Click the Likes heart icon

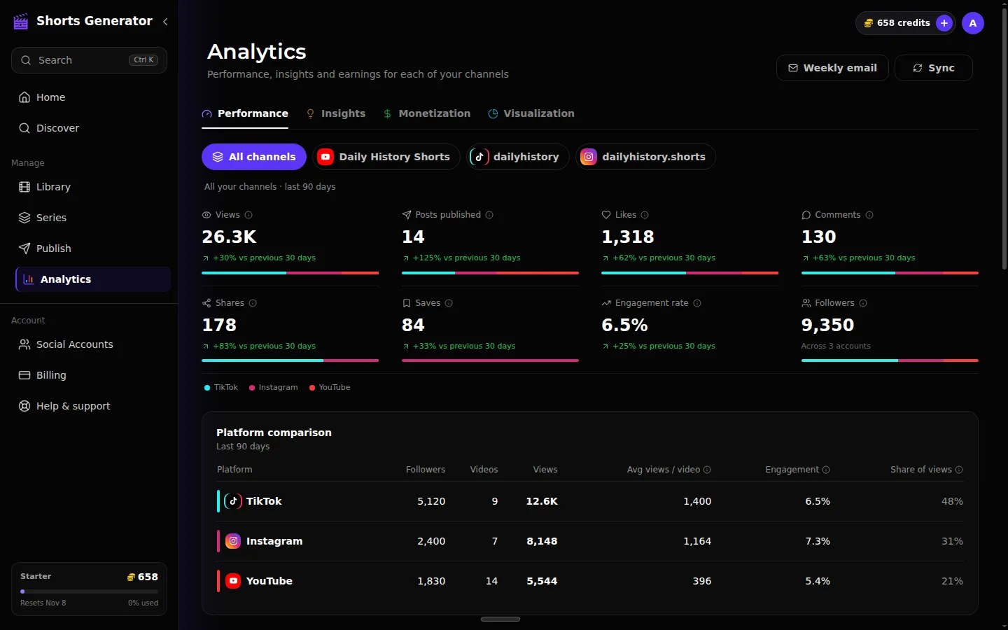(x=606, y=215)
